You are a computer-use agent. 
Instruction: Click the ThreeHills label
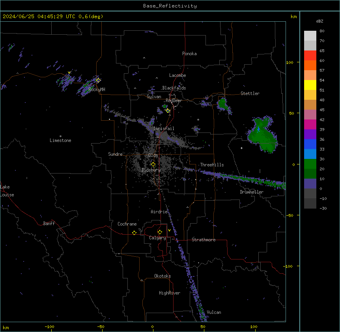(212, 165)
